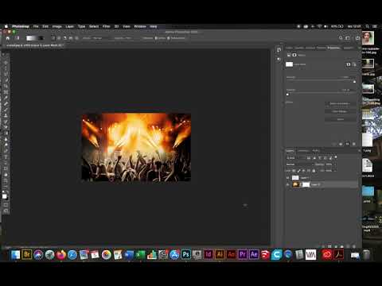Click Lock image pixels brush icon
This screenshot has height=286, width=382.
(x=298, y=171)
